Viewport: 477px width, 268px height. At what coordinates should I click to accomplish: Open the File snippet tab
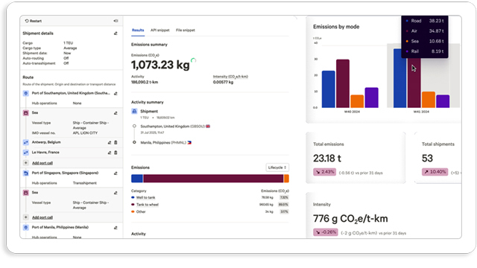[x=186, y=30]
